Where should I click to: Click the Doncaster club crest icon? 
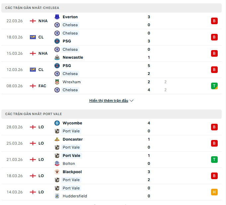[x=57, y=139]
